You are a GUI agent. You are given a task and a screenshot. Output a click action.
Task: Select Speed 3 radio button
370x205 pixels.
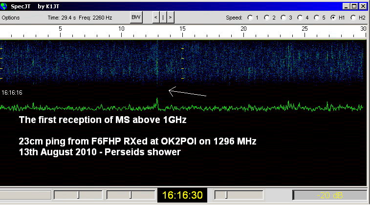283,18
